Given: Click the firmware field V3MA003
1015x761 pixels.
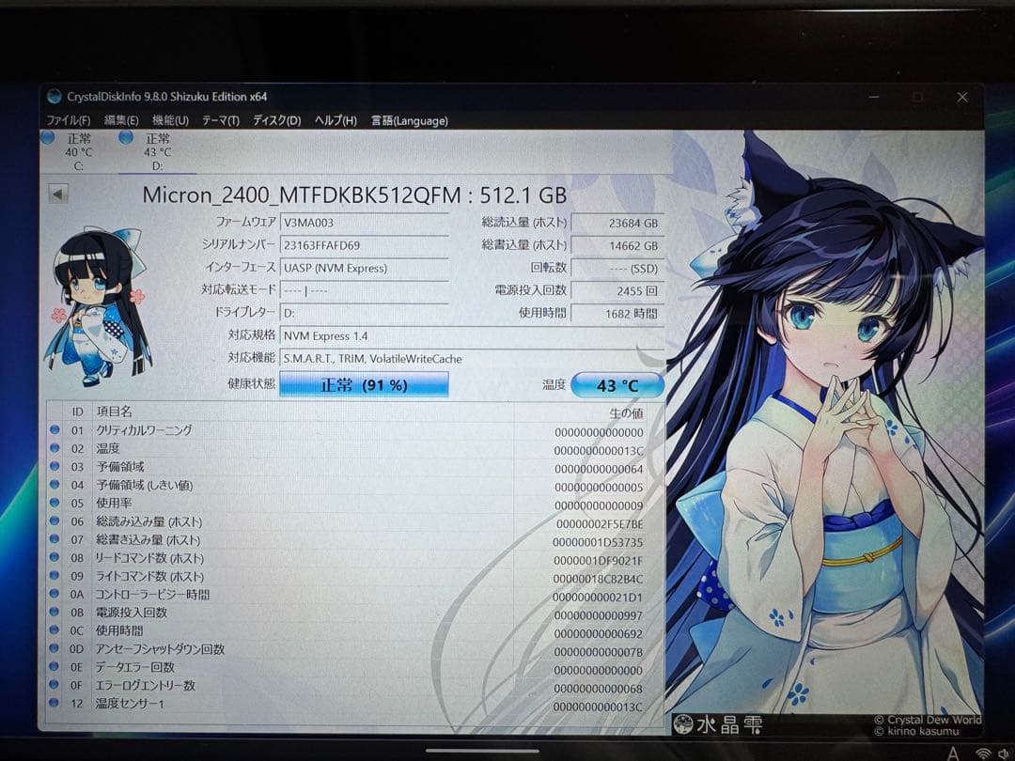Looking at the screenshot, I should click(365, 223).
